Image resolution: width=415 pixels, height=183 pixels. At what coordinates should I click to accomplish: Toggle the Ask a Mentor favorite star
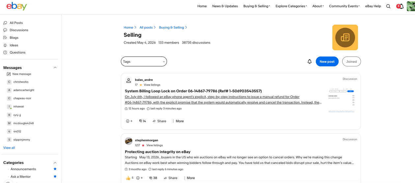click(x=55, y=176)
